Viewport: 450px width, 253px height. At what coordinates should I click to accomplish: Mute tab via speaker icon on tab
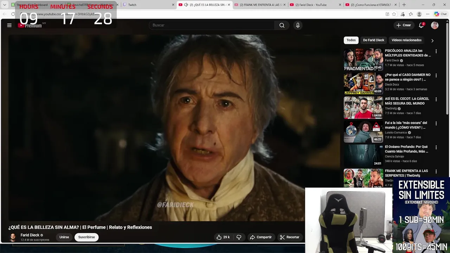click(x=186, y=5)
